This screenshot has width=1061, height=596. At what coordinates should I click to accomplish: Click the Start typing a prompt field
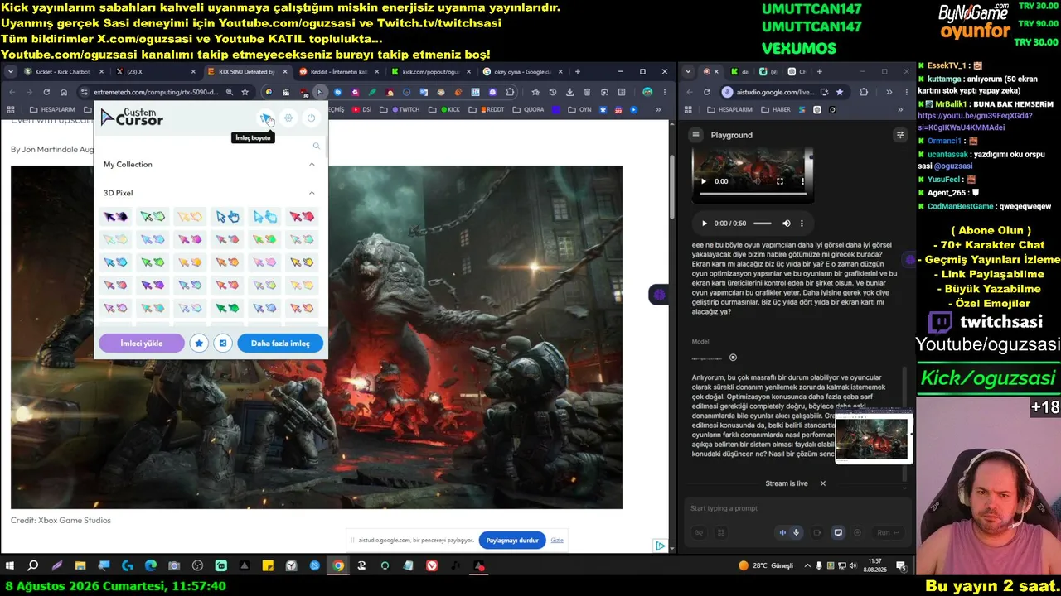click(x=796, y=508)
